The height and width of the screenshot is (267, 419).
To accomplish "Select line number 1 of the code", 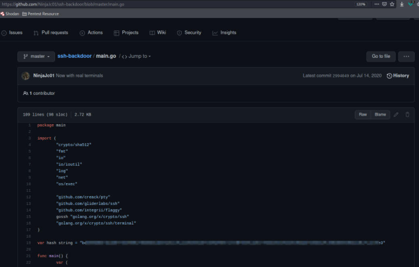I will click(29, 125).
